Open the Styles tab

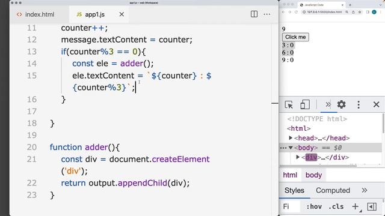(294, 190)
